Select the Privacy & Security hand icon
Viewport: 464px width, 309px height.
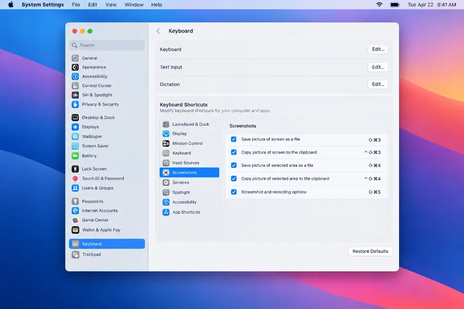(75, 105)
